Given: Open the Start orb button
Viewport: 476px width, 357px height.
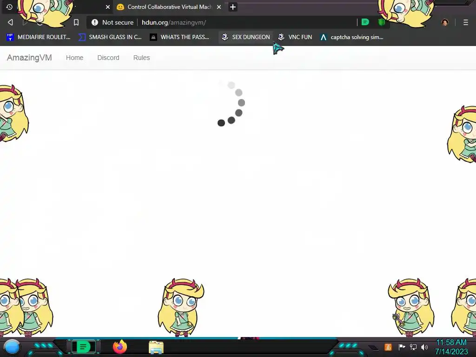Looking at the screenshot, I should pyautogui.click(x=12, y=347).
